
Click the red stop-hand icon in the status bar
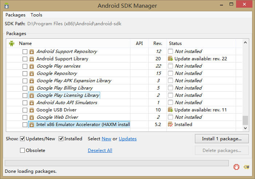tap(236, 167)
